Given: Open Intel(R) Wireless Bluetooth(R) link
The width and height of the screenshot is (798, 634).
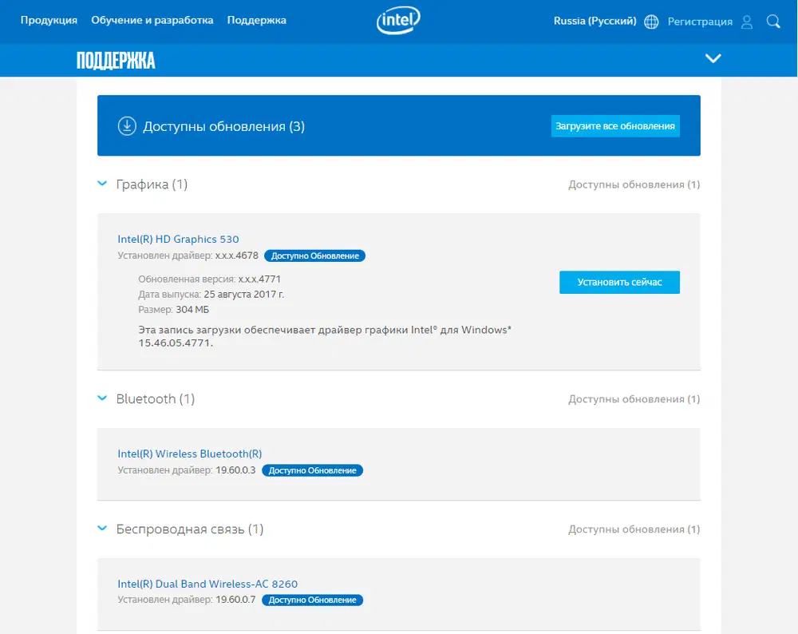Looking at the screenshot, I should (x=190, y=454).
